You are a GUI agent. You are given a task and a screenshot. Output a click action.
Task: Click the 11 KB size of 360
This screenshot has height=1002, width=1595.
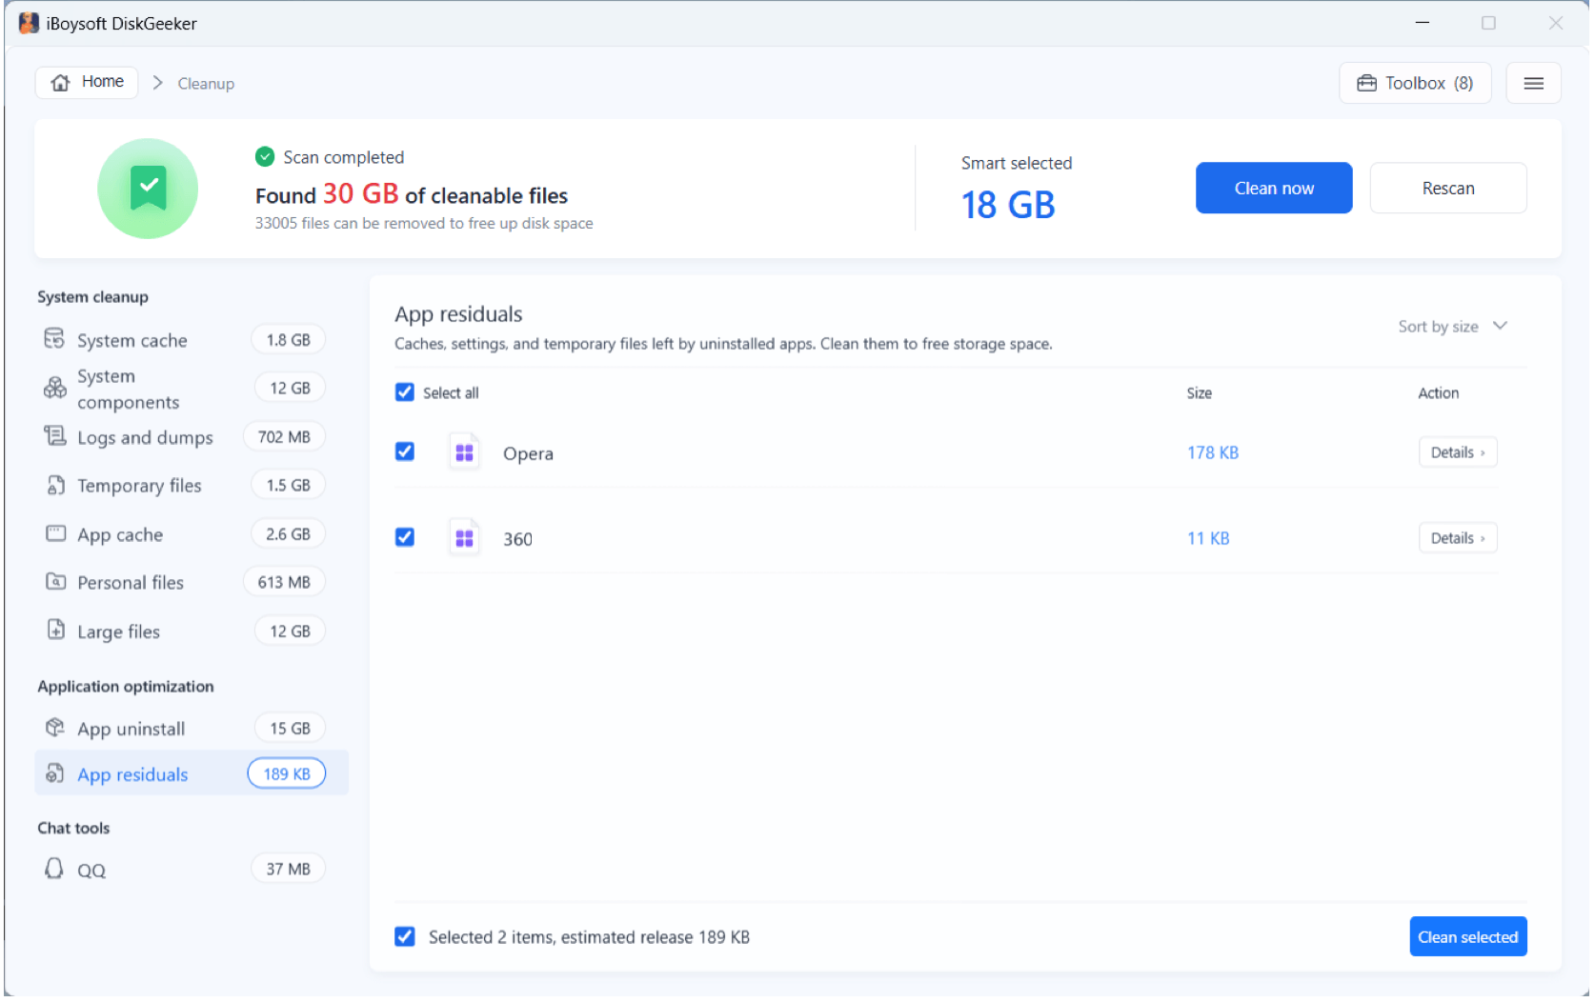tap(1208, 539)
